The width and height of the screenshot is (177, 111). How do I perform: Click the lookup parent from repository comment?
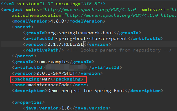pyautogui.click(x=119, y=50)
